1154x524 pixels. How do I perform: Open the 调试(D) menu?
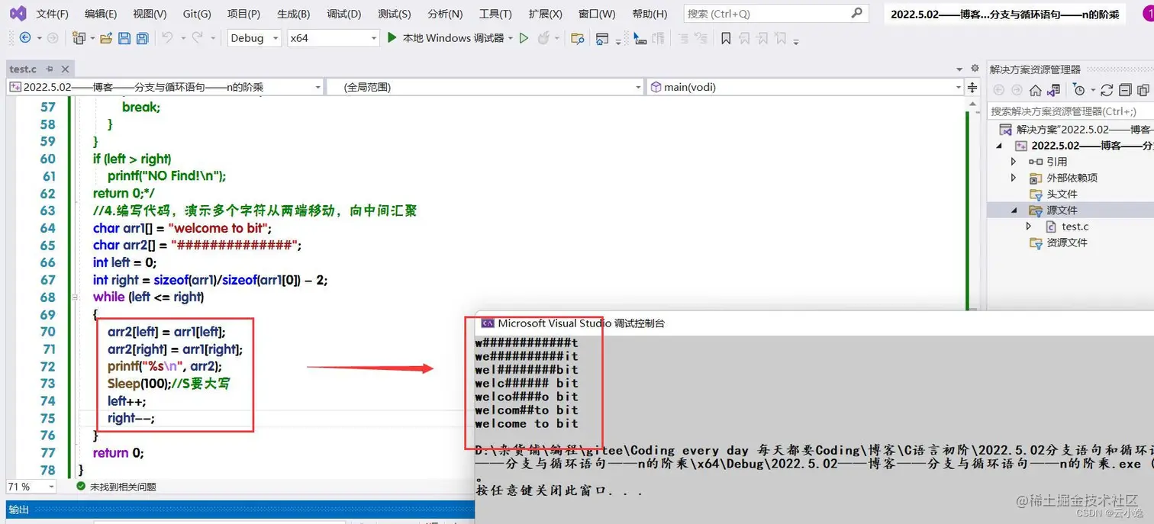click(343, 14)
